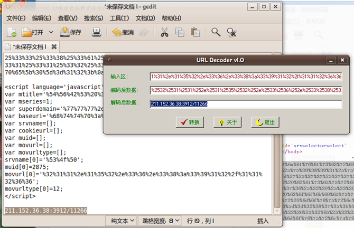The image size is (354, 228).
Task: Click the line 'var cookieurl=[];'
Action: 34,130
